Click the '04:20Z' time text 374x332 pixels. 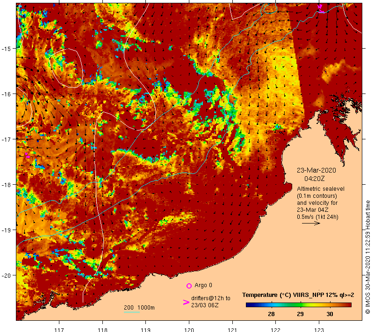[314, 179]
